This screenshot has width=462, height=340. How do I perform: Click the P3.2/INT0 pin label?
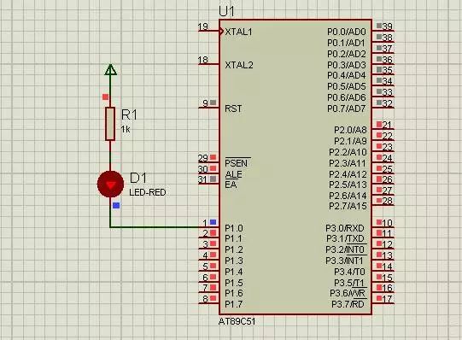coord(345,249)
